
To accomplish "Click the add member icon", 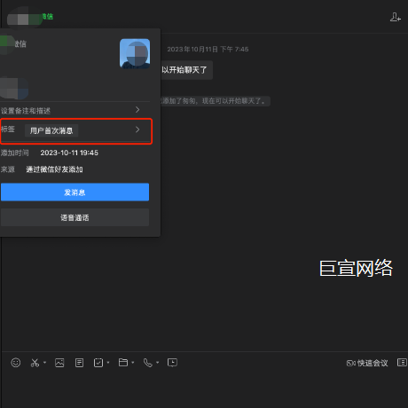I will coord(396,17).
